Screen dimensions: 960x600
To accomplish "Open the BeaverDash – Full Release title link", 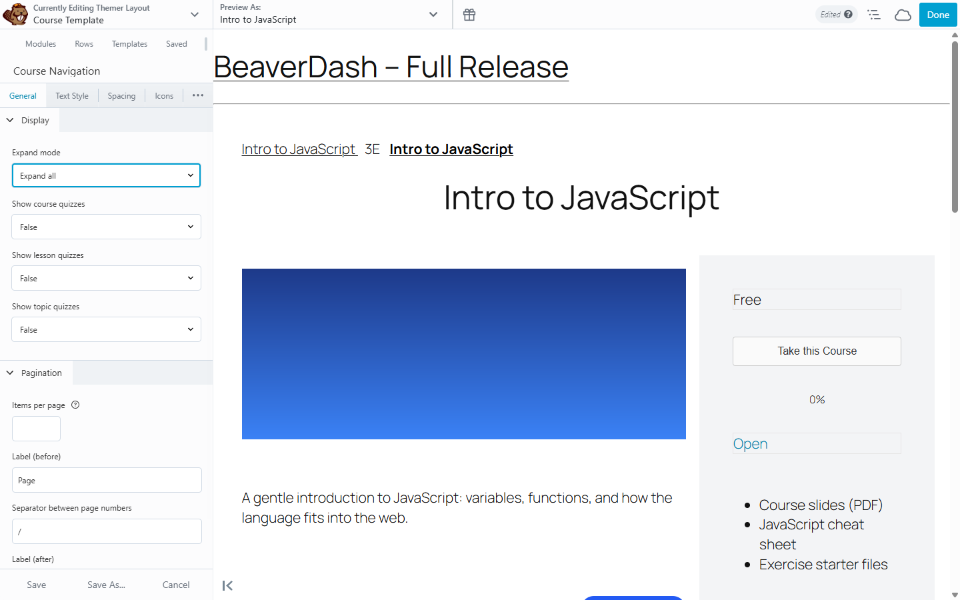I will click(x=391, y=67).
